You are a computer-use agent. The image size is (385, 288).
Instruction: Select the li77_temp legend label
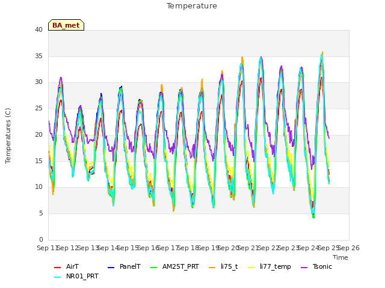pos(276,266)
